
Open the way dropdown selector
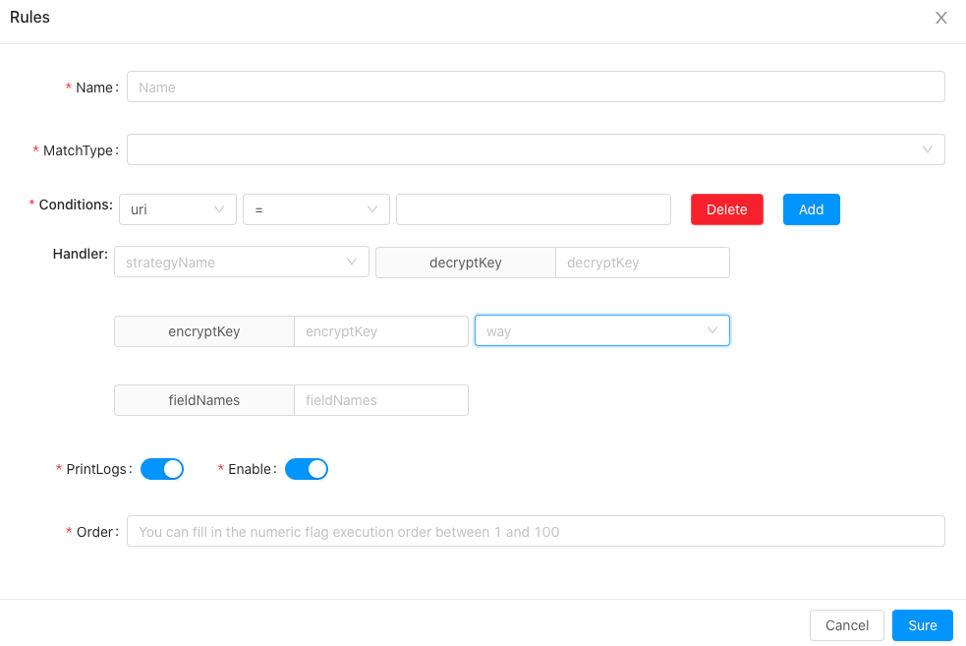click(601, 331)
